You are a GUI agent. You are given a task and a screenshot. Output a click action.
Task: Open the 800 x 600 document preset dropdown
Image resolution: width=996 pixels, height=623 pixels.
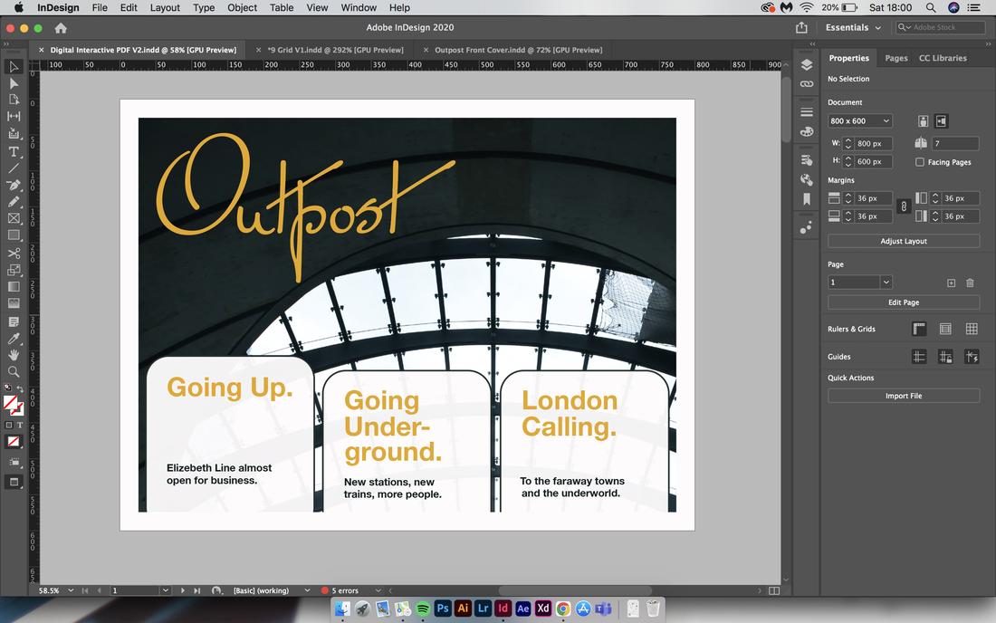coord(859,120)
